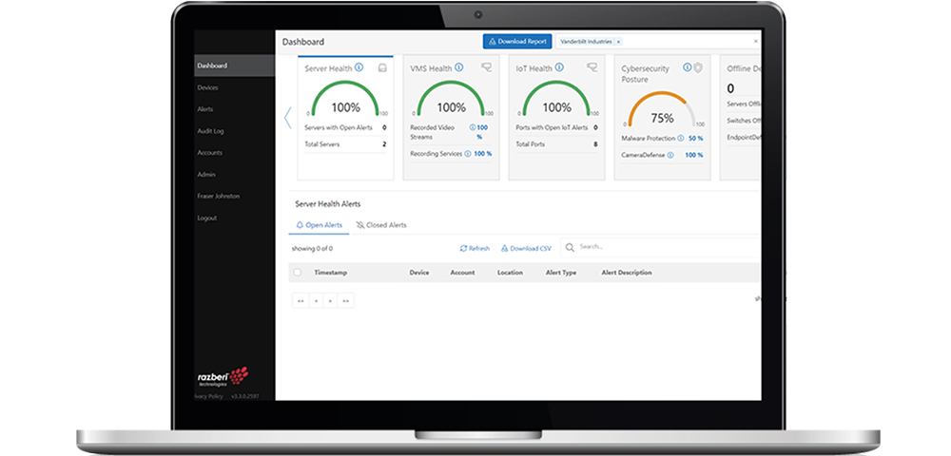Screen dimensions: 951x456
Task: Click the Alert Type column header
Action: pyautogui.click(x=561, y=273)
